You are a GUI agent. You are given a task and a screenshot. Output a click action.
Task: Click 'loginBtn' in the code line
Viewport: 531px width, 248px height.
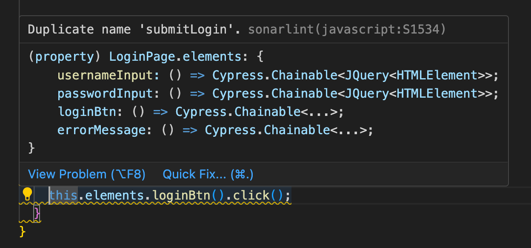(x=182, y=195)
